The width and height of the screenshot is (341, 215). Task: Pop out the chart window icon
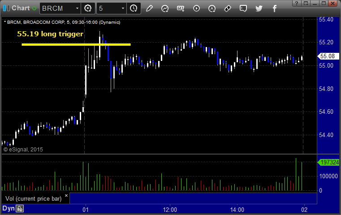[306, 3]
